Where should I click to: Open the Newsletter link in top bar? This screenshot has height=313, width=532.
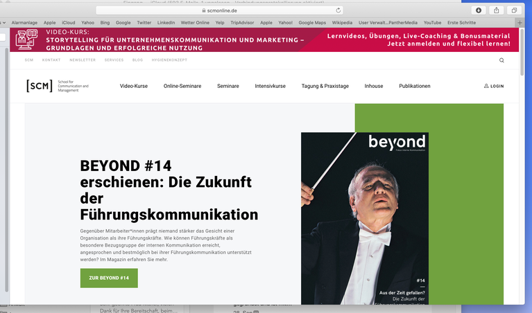pos(83,60)
